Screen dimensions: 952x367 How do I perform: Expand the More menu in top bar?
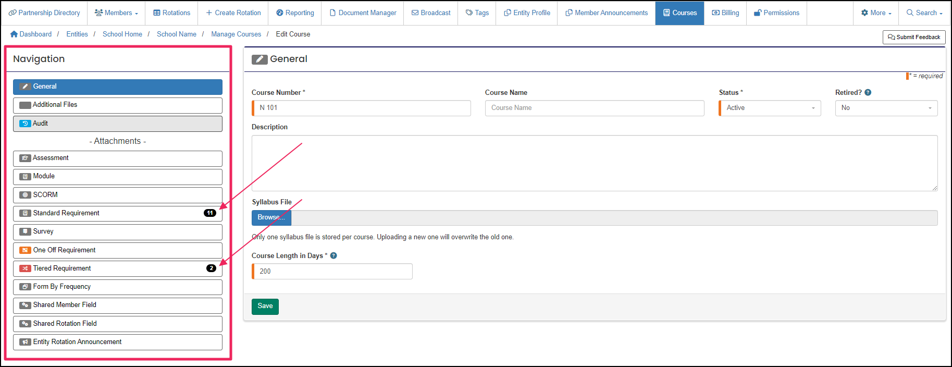click(x=876, y=13)
